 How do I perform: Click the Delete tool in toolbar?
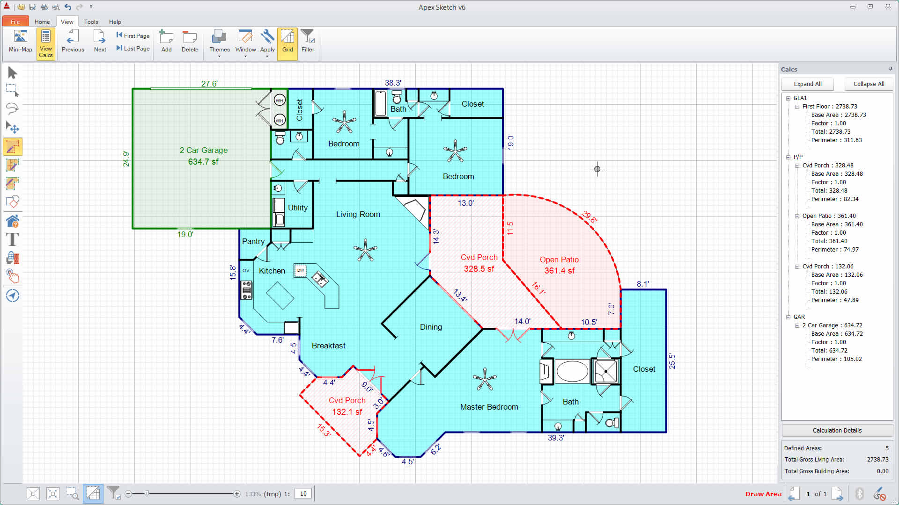point(190,41)
